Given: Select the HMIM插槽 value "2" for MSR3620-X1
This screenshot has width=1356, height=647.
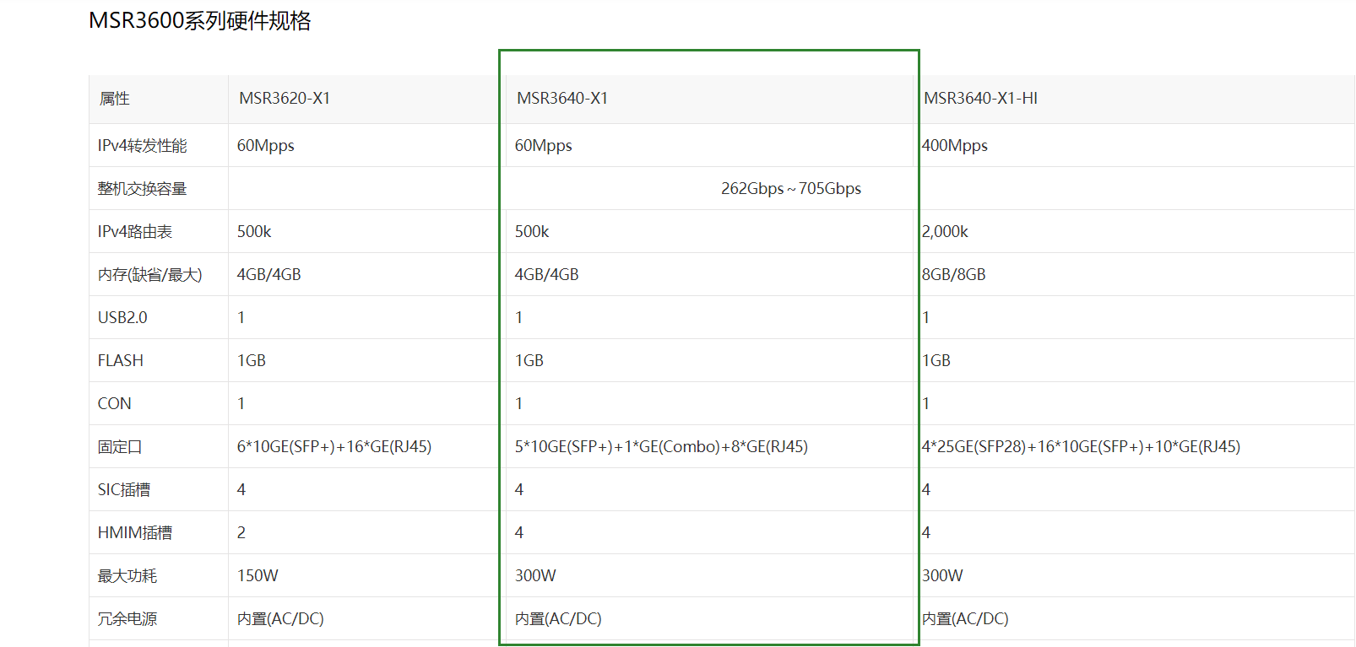Looking at the screenshot, I should pos(241,533).
